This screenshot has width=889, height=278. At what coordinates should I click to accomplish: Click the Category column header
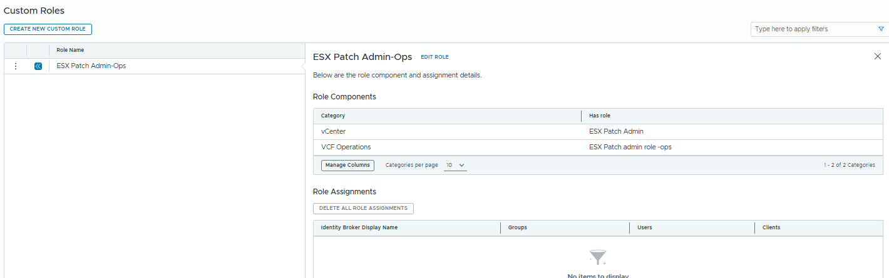point(333,116)
